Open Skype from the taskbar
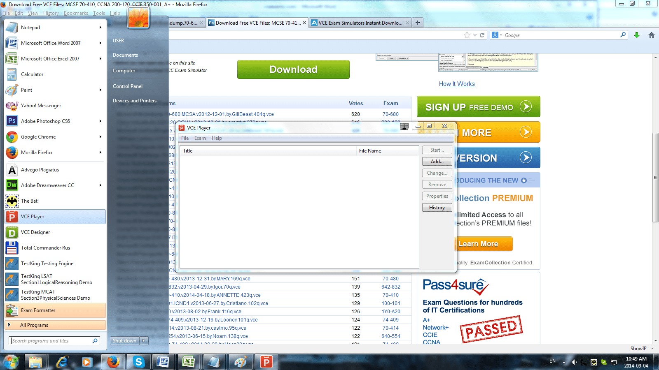The height and width of the screenshot is (370, 659). coord(138,362)
